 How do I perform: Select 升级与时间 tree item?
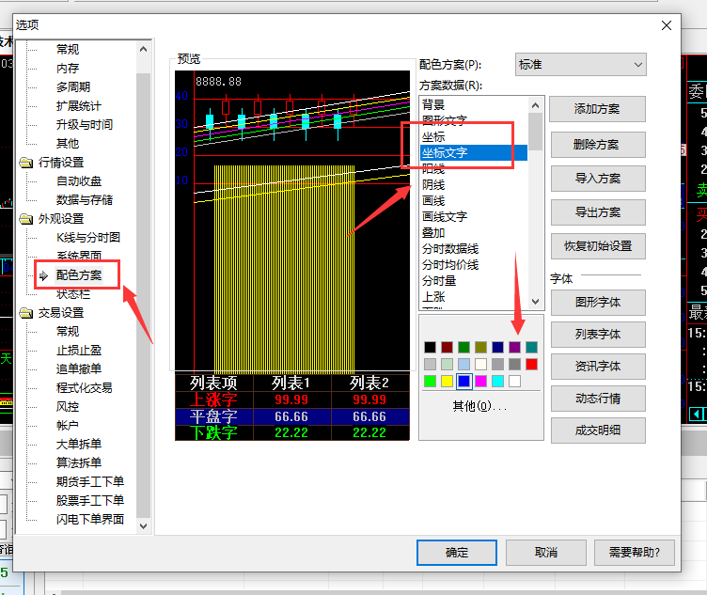pyautogui.click(x=85, y=124)
